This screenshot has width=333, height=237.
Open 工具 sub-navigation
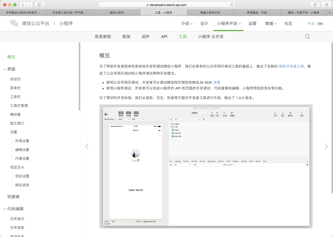[183, 37]
